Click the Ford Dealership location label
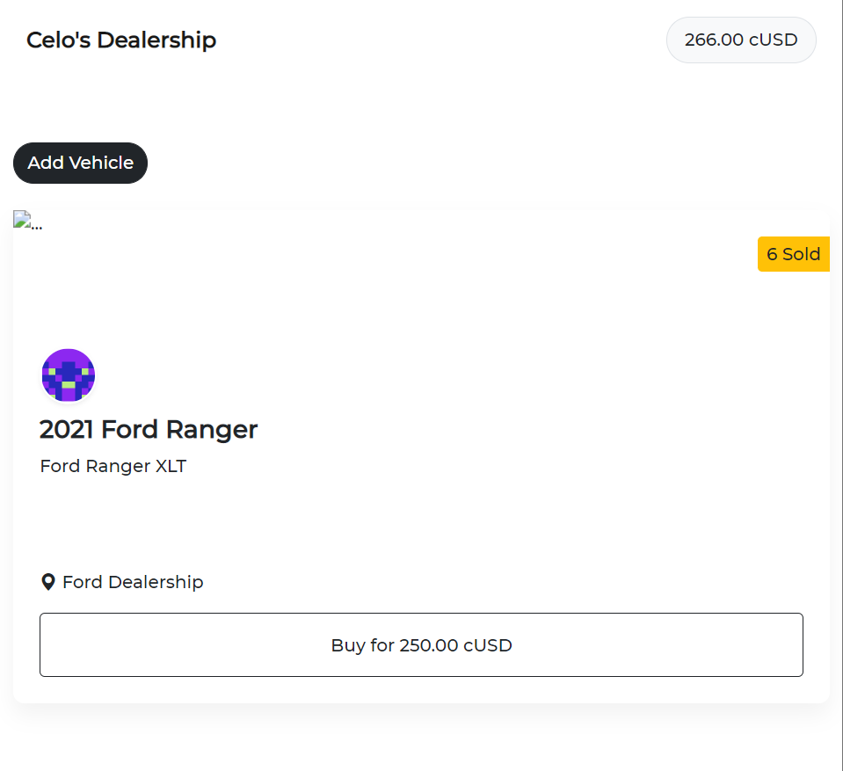 coord(132,581)
